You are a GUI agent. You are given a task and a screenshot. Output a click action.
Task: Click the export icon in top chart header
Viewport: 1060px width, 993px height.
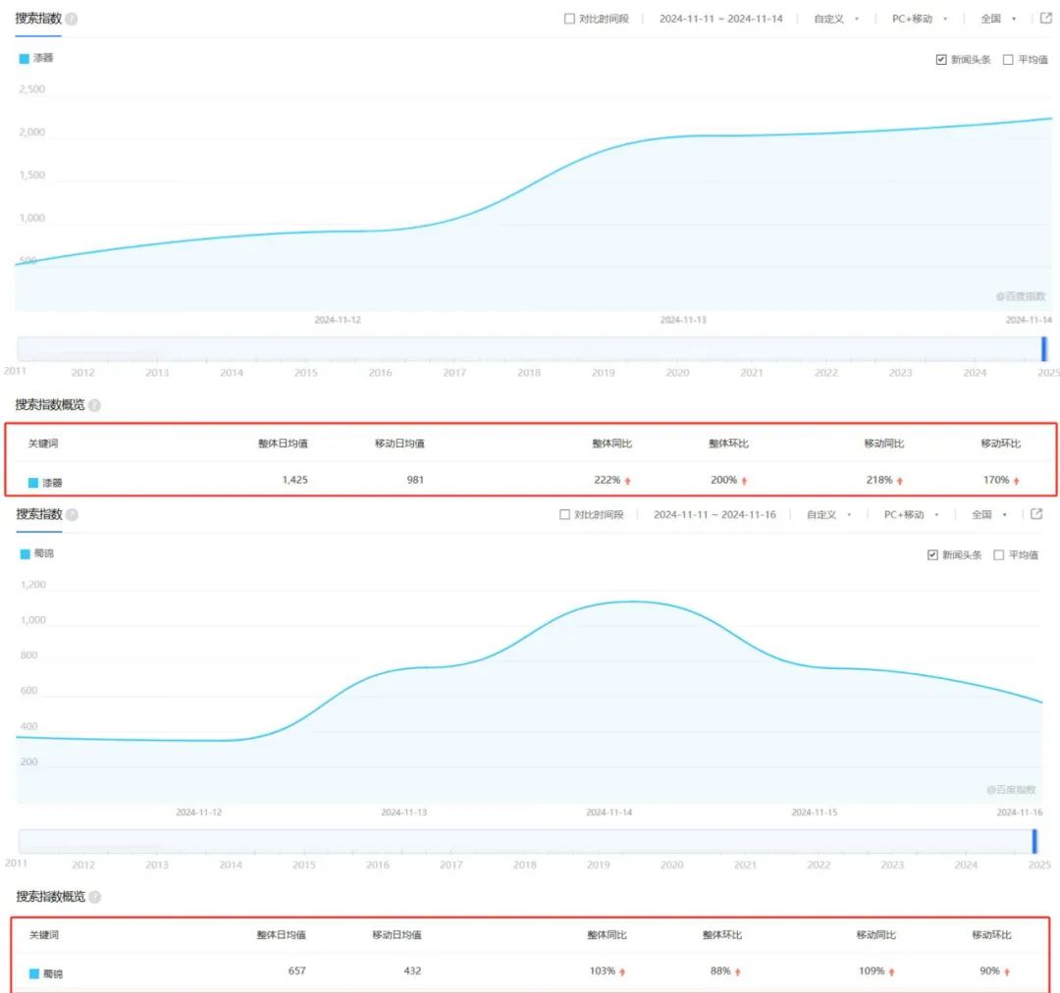[1046, 19]
